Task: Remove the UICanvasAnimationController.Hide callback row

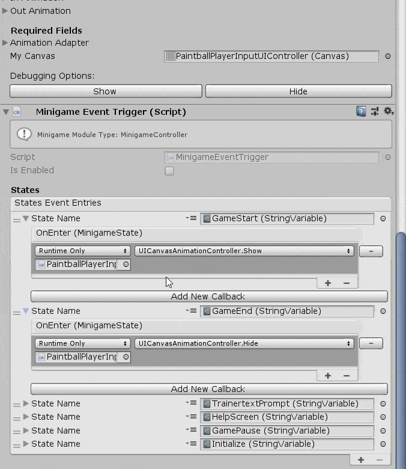Action: [371, 343]
